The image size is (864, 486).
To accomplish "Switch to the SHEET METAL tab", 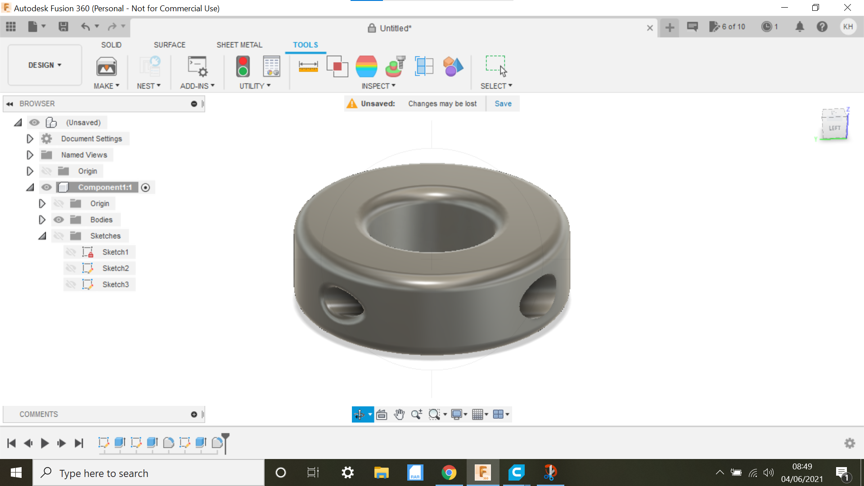I will 239,45.
